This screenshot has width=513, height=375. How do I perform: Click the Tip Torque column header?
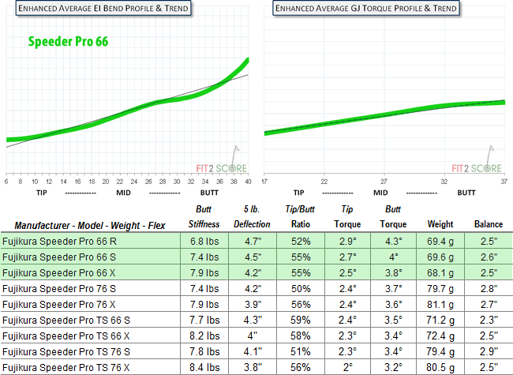[x=347, y=216]
